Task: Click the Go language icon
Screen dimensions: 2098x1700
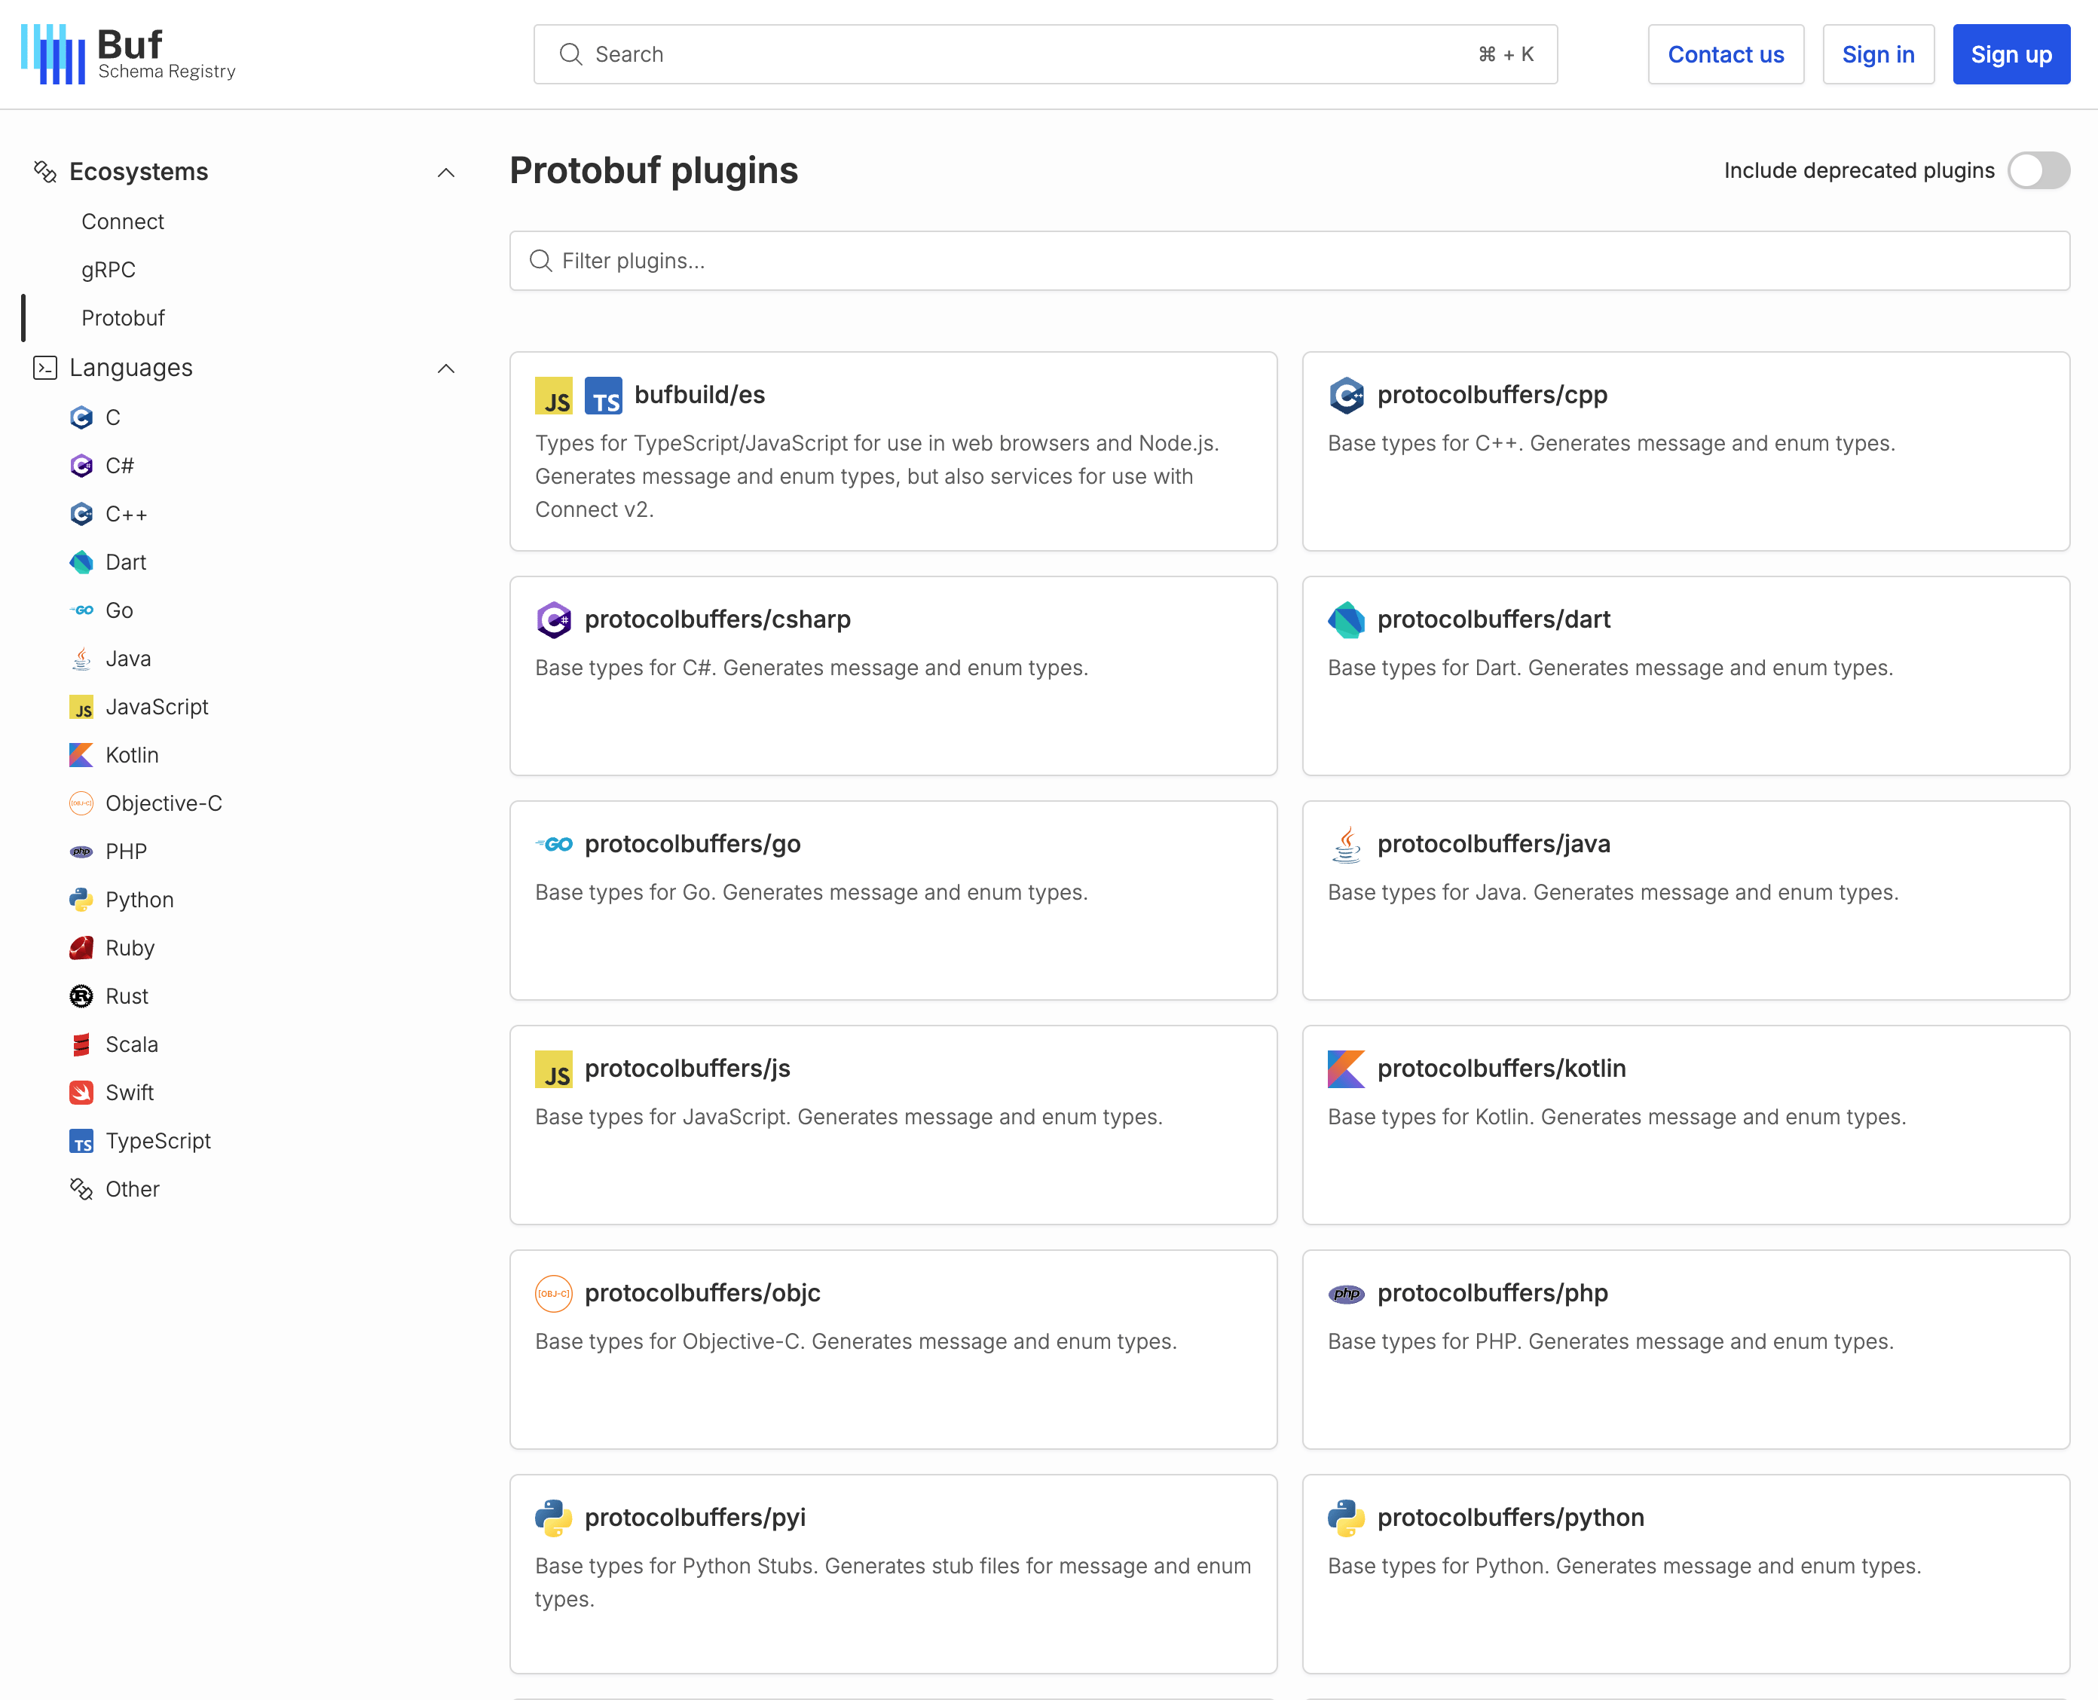Action: 82,610
